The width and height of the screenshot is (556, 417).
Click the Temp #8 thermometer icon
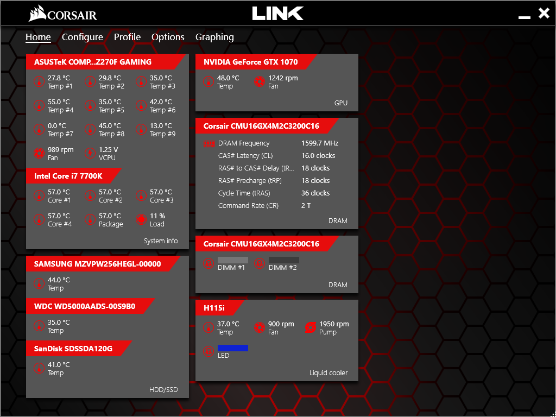(x=90, y=129)
